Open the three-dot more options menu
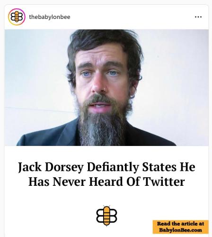This screenshot has width=212, height=237. coord(198,17)
